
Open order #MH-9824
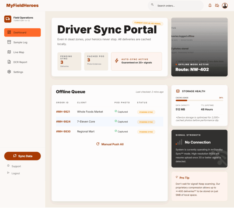click(x=63, y=122)
